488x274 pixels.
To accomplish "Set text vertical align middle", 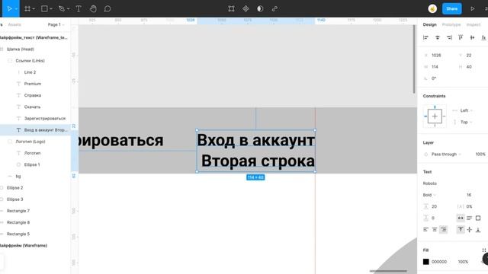I will [470, 230].
